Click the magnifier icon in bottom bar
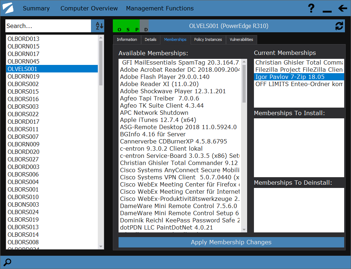The image size is (351, 269). 8,262
